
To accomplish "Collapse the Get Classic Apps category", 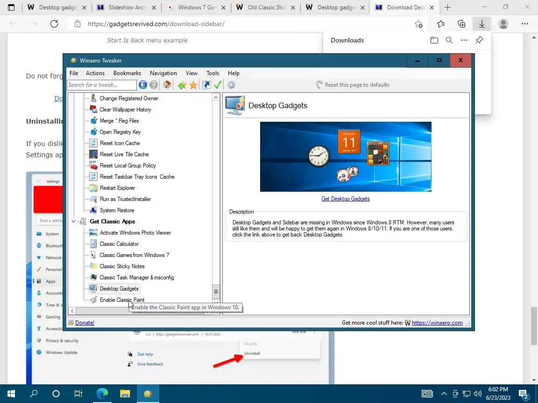I will (x=73, y=222).
